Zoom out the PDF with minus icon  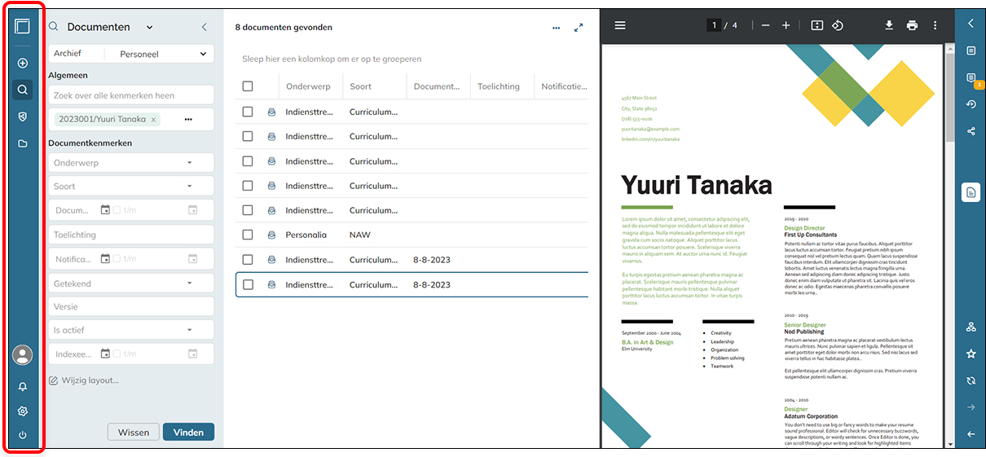pos(765,25)
